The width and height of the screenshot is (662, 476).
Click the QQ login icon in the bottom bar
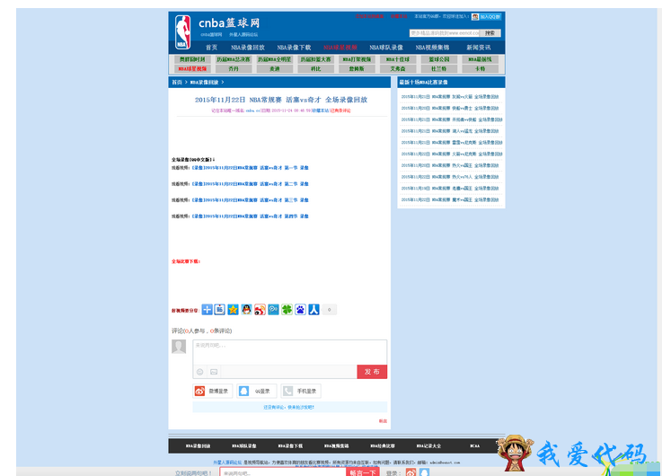point(424,472)
